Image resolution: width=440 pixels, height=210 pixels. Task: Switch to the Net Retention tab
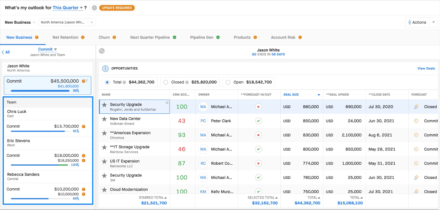point(68,37)
